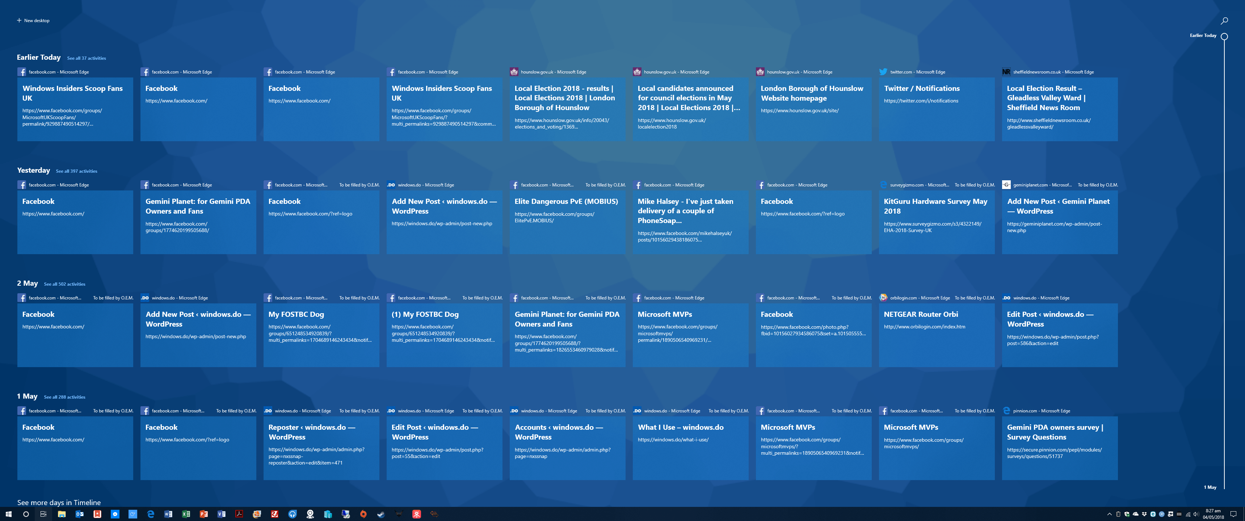This screenshot has height=521, width=1245.
Task: Open Cortana circle in taskbar
Action: pyautogui.click(x=26, y=514)
